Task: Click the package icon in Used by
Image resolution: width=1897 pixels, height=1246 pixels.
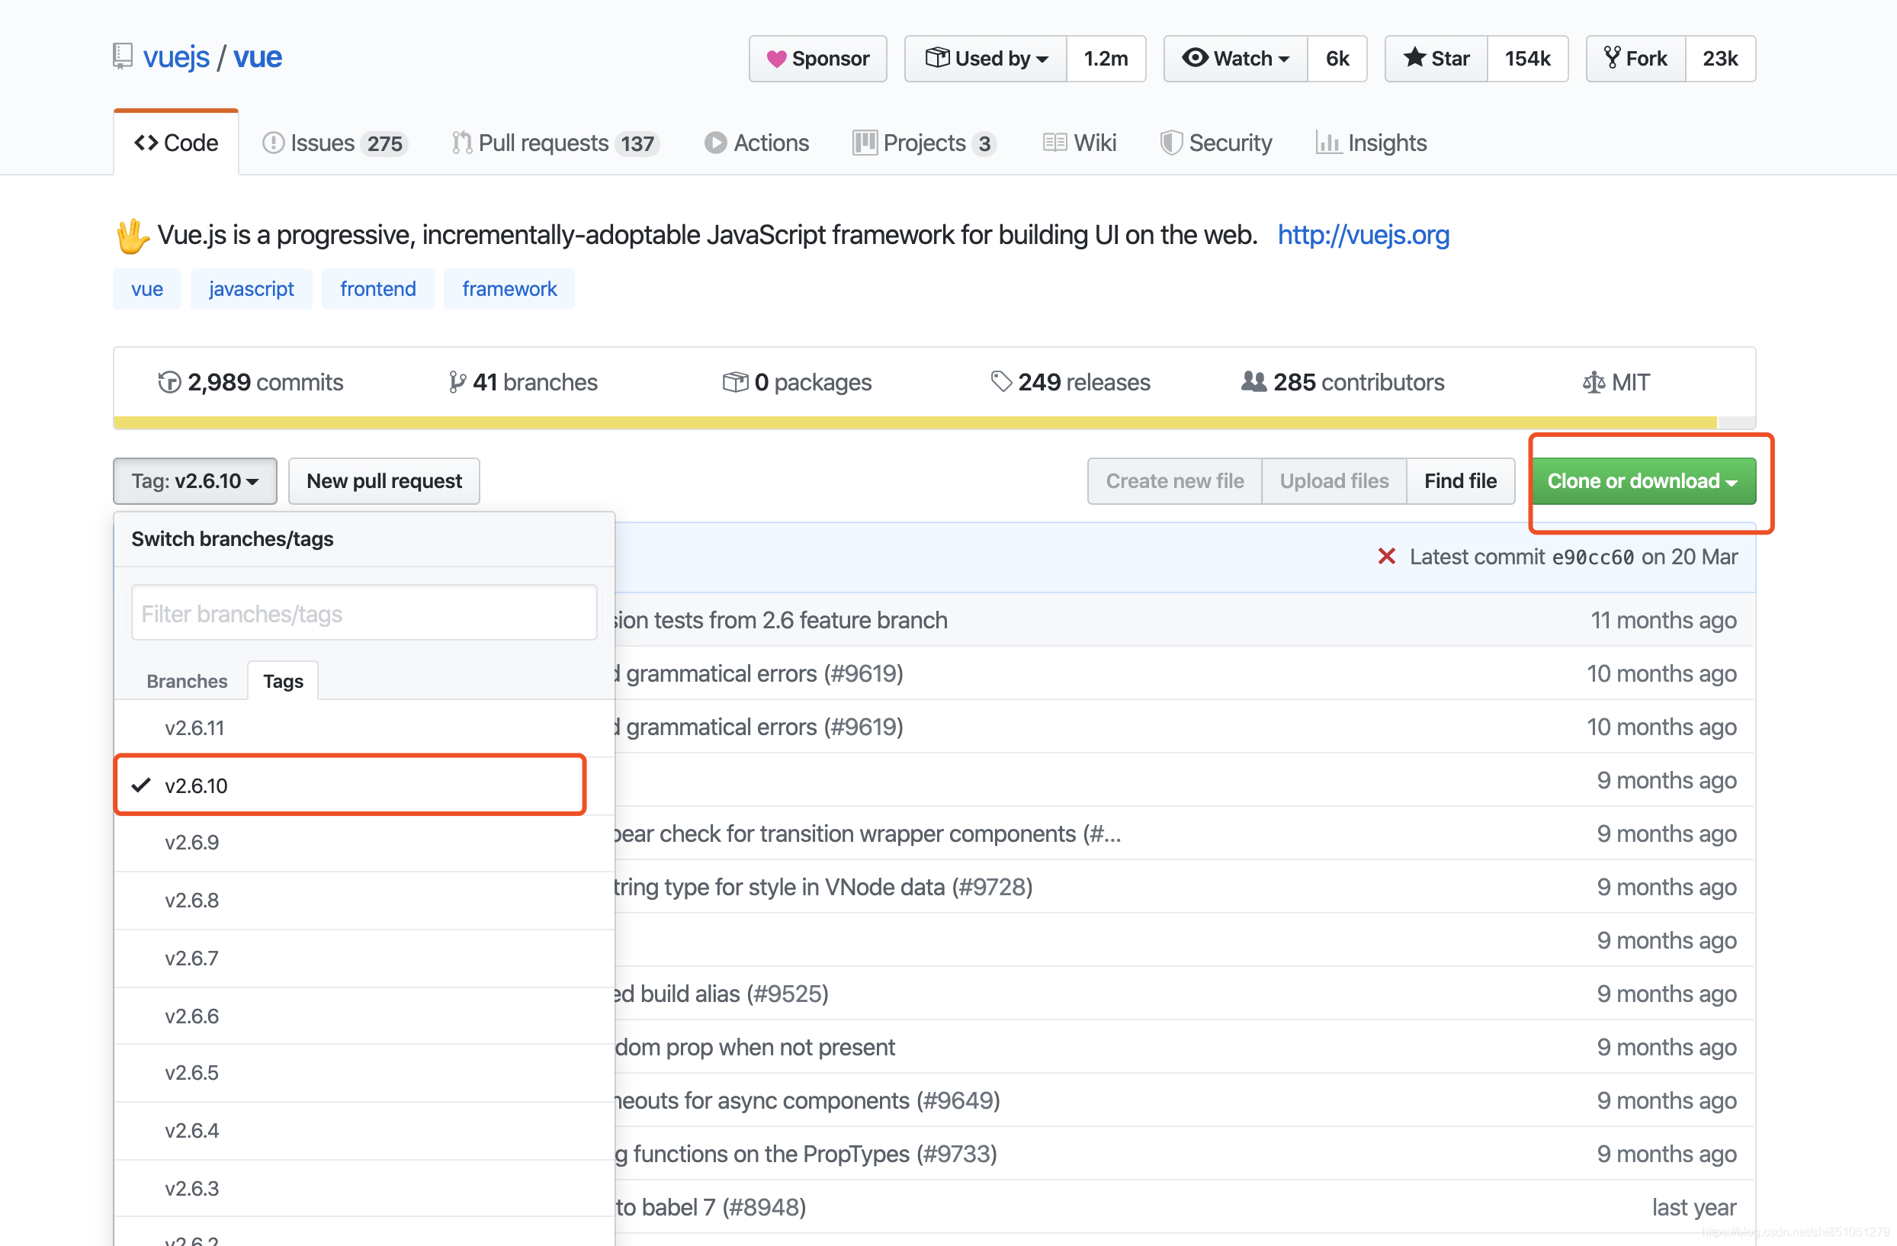Action: [x=937, y=57]
